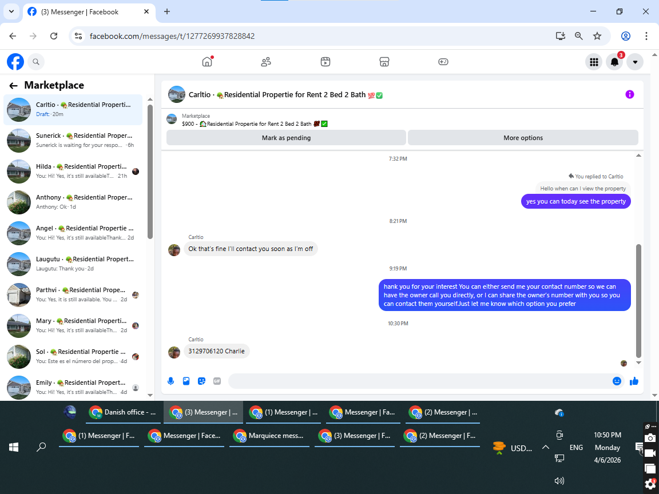Screen dimensions: 659x494
Task: Open Chrome three-dot menu
Action: [646, 36]
